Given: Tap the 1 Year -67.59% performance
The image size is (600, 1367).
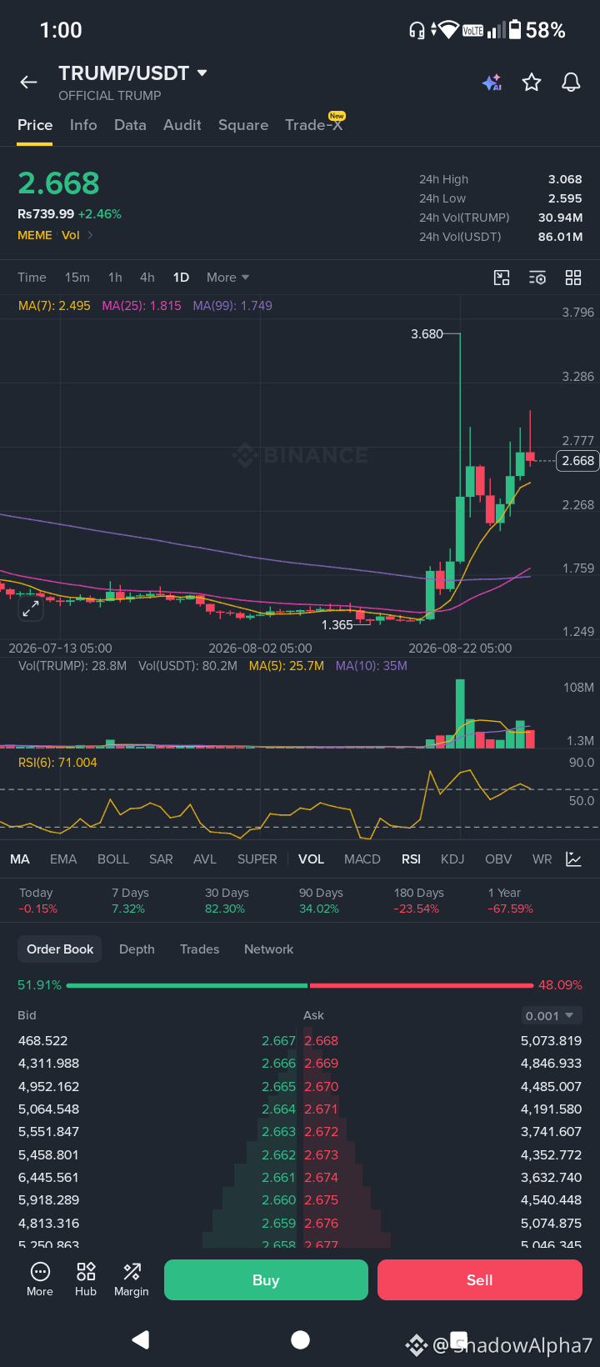Looking at the screenshot, I should [x=510, y=901].
